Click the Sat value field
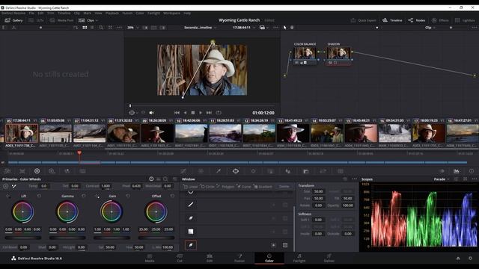The height and width of the screenshot is (269, 479). coord(110,247)
